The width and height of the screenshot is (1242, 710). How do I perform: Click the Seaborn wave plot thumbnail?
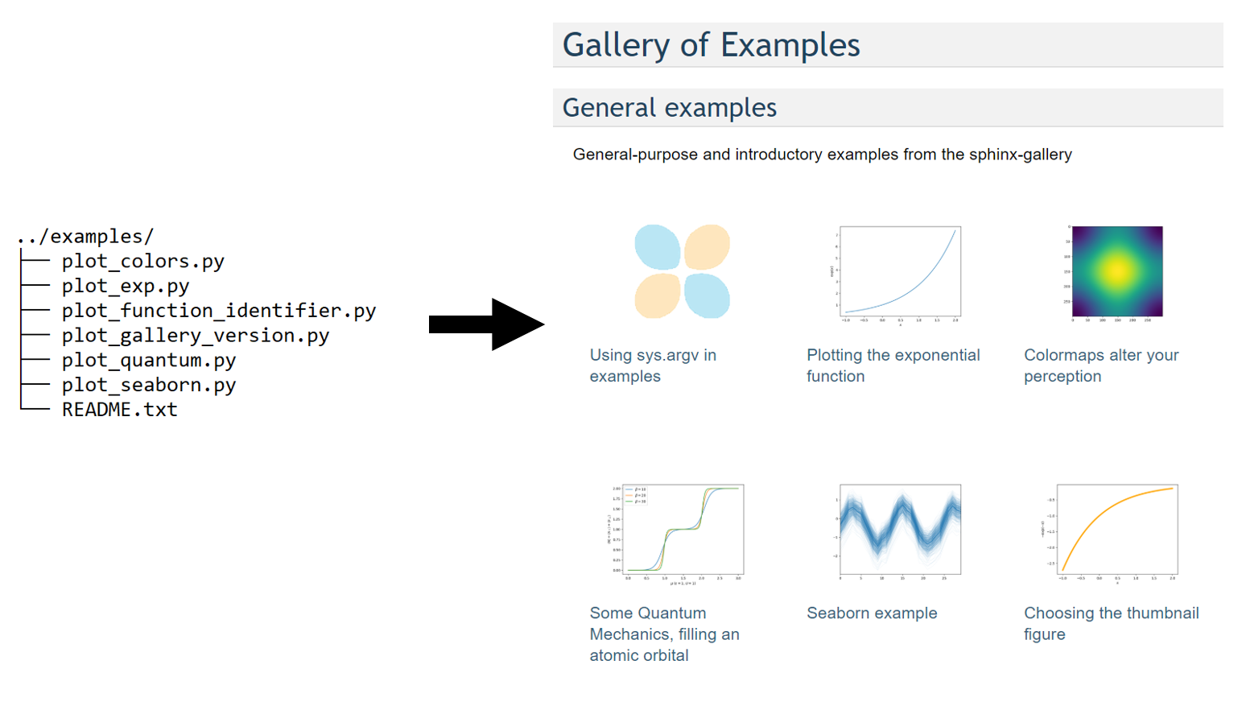tap(899, 530)
